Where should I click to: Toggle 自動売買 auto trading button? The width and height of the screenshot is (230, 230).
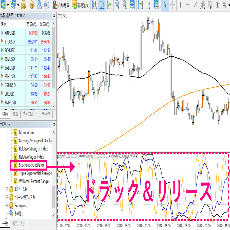click(x=61, y=5)
